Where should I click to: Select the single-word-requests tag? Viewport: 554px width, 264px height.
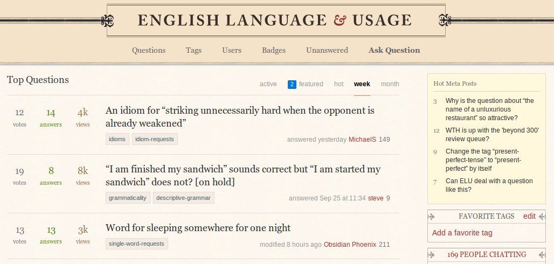pyautogui.click(x=137, y=244)
